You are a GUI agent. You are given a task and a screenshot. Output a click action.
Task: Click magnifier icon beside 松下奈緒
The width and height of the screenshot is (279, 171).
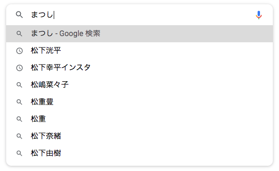(x=19, y=136)
